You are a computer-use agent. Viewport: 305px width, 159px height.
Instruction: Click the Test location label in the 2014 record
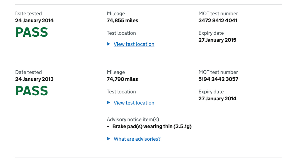[x=121, y=33]
